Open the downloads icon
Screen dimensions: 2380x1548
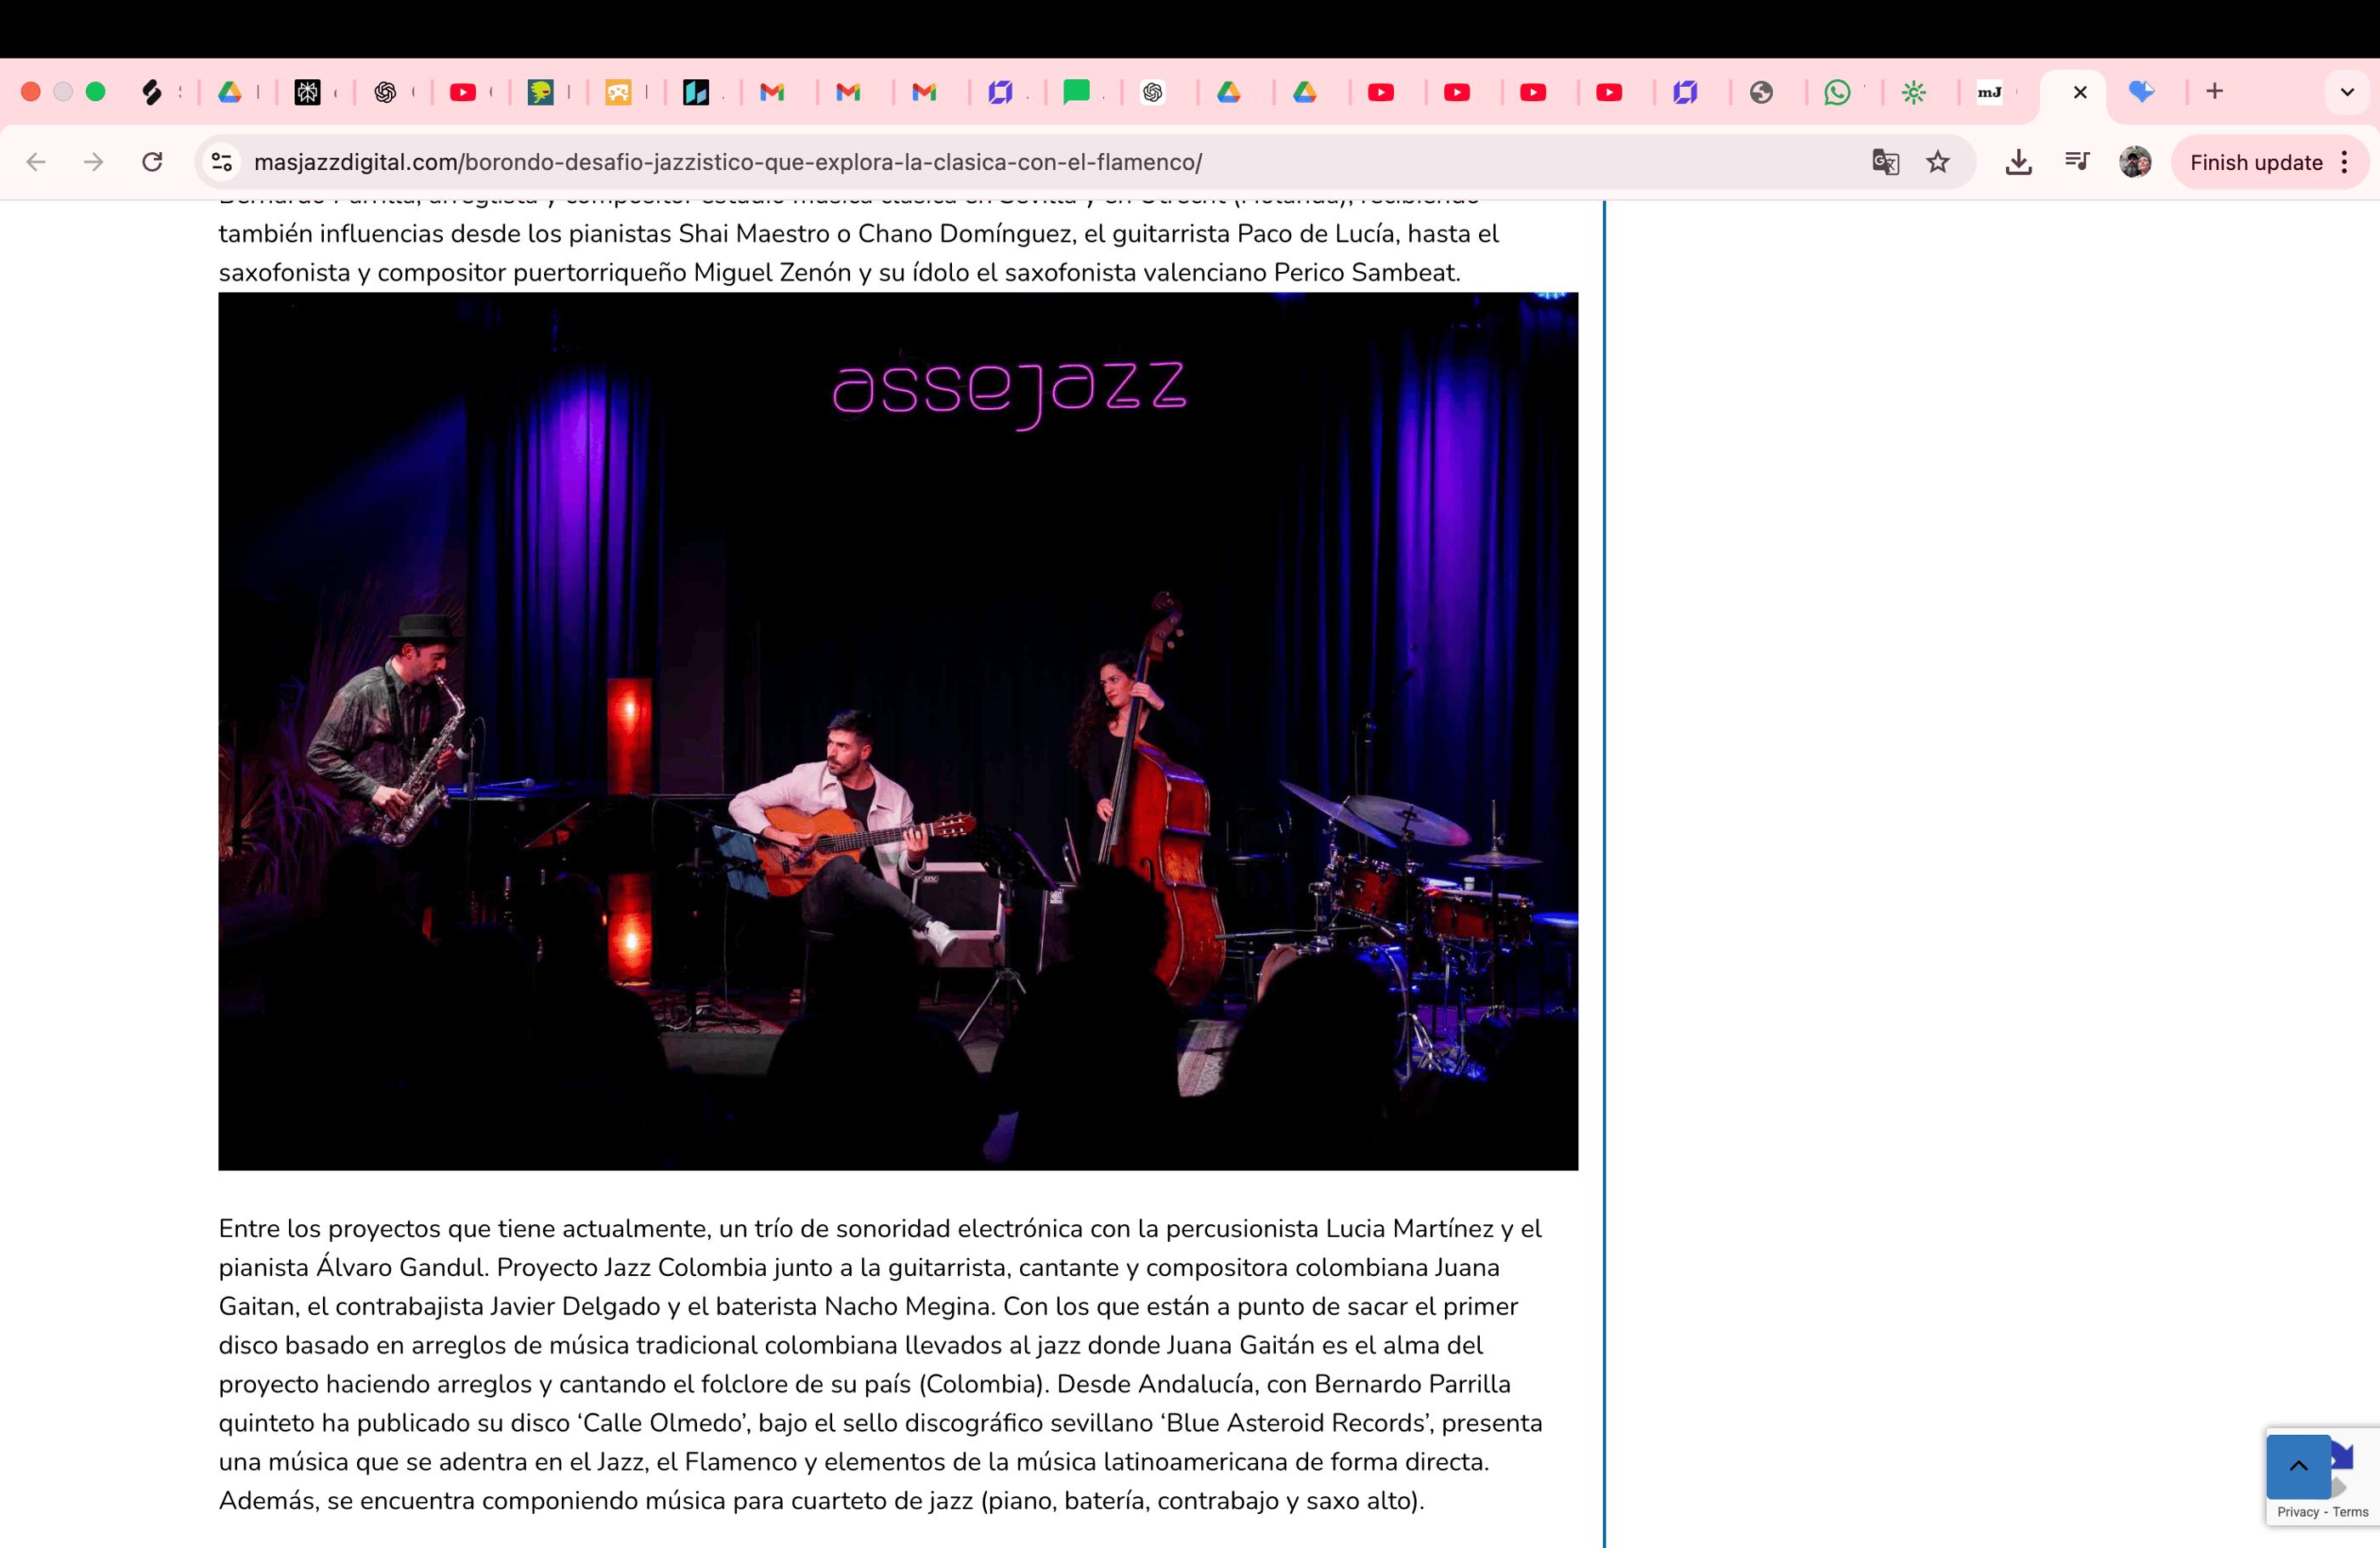[2018, 162]
